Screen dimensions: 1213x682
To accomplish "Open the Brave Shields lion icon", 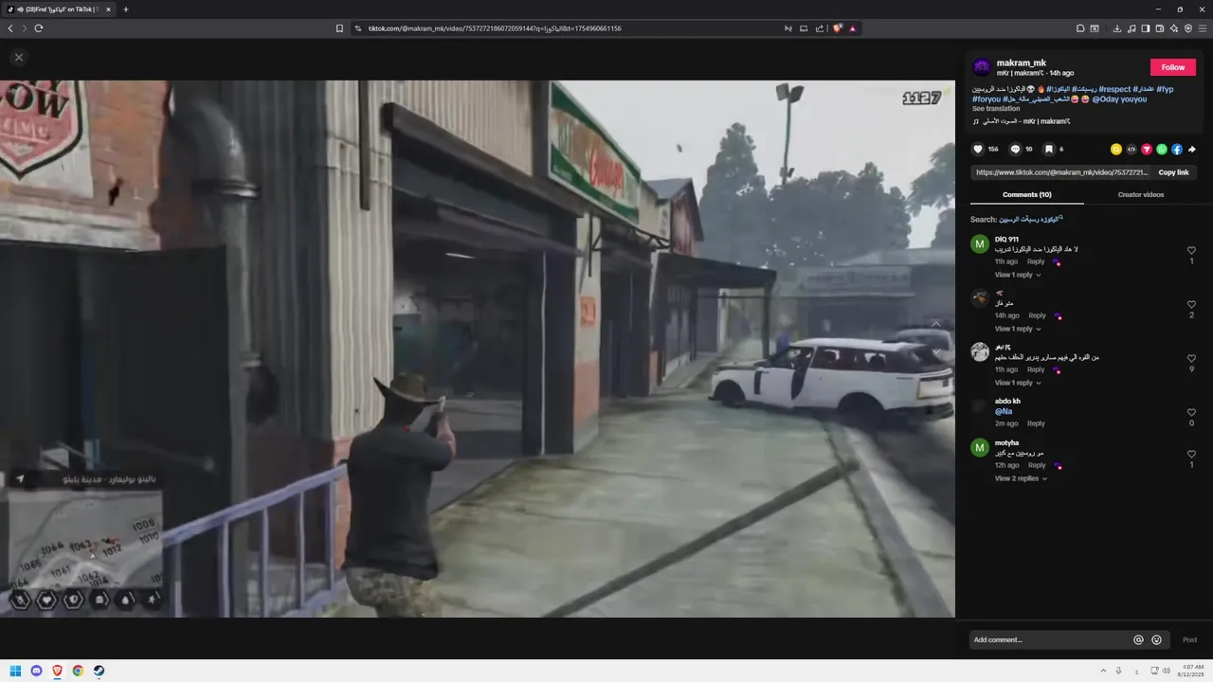I will pos(838,28).
